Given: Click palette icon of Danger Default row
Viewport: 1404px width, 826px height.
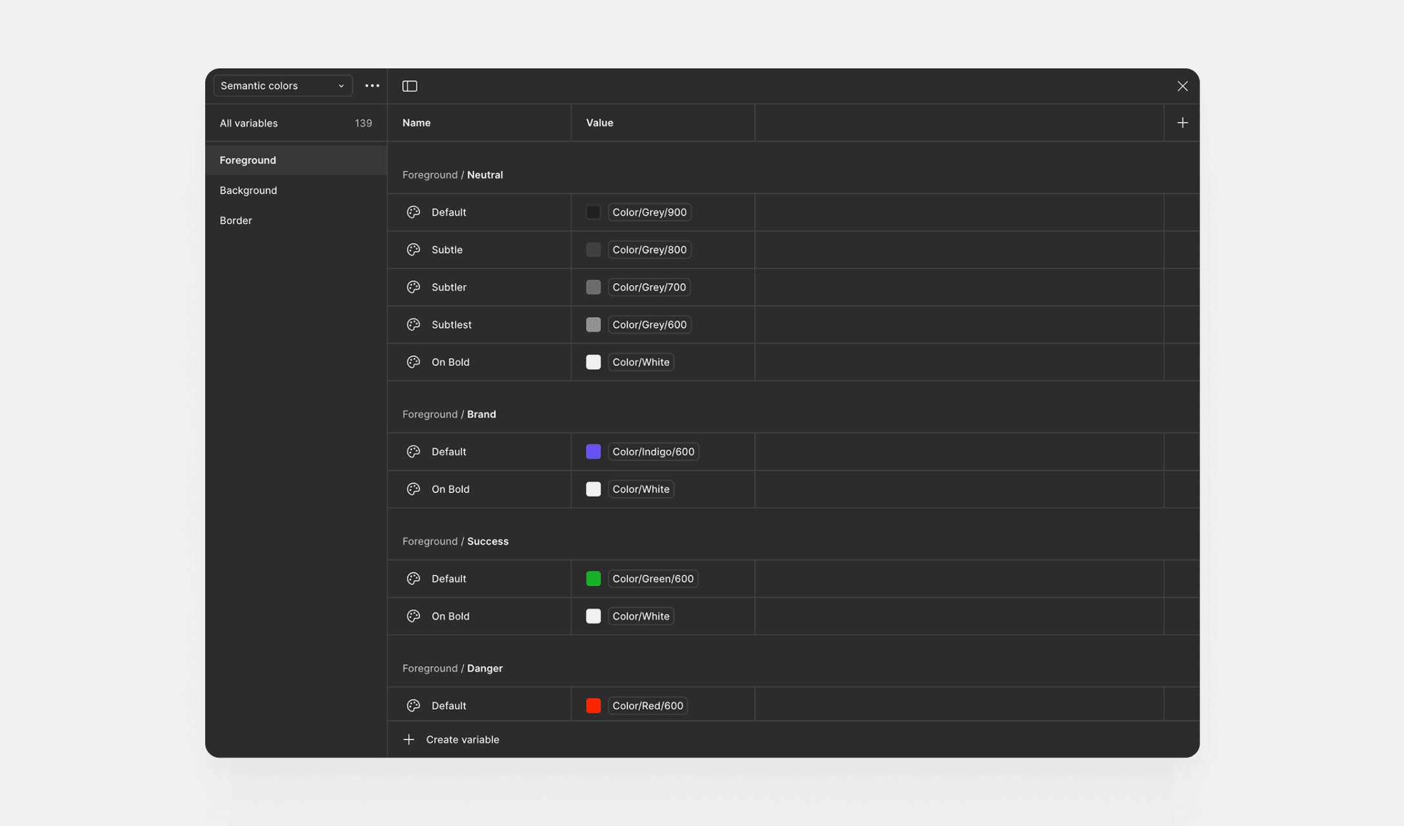Looking at the screenshot, I should [414, 705].
